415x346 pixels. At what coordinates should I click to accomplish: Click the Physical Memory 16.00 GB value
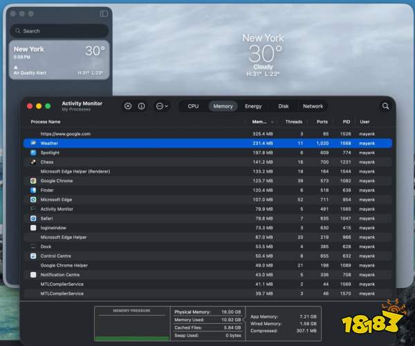point(231,312)
